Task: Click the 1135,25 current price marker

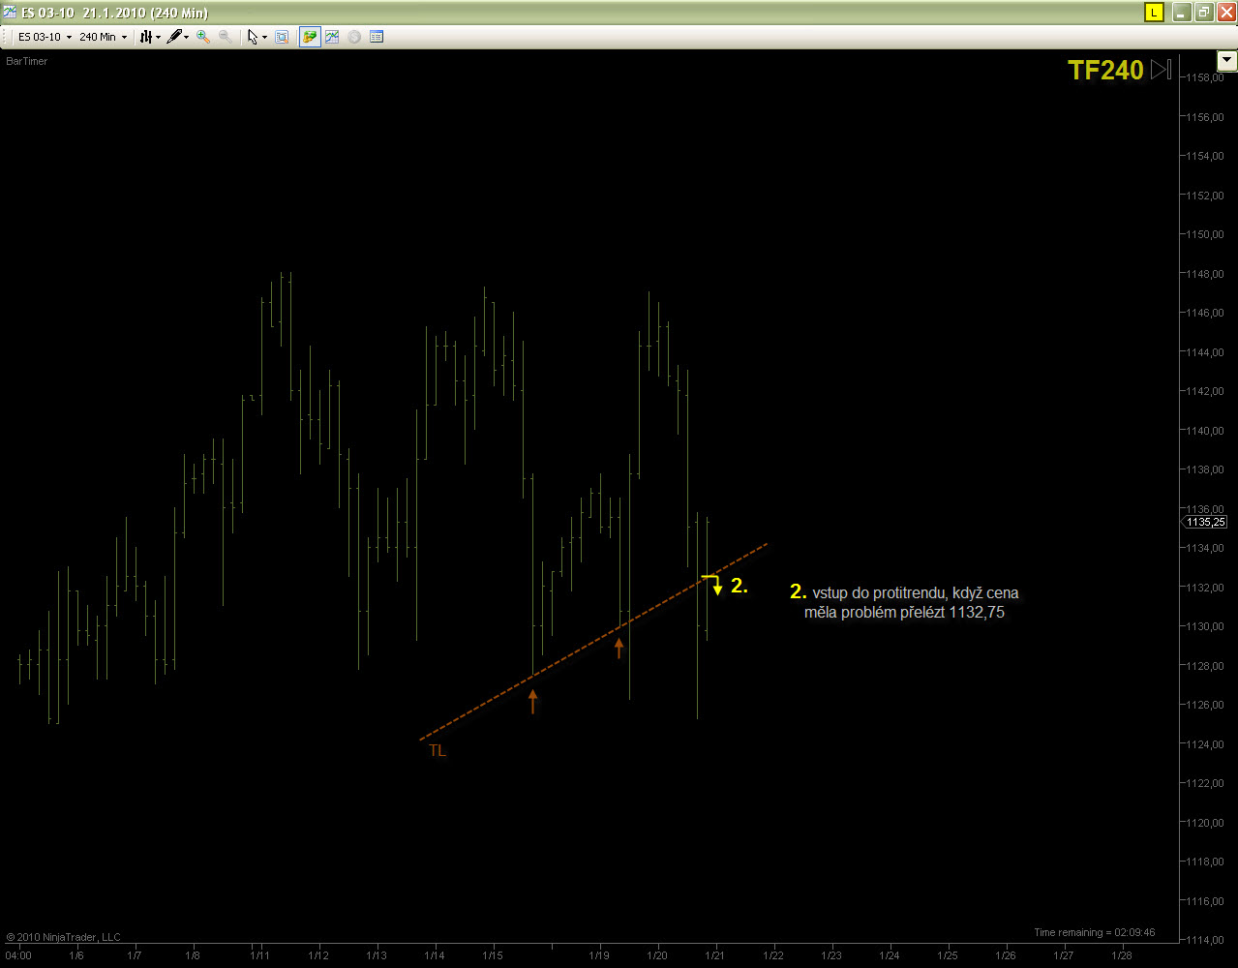Action: 1205,522
